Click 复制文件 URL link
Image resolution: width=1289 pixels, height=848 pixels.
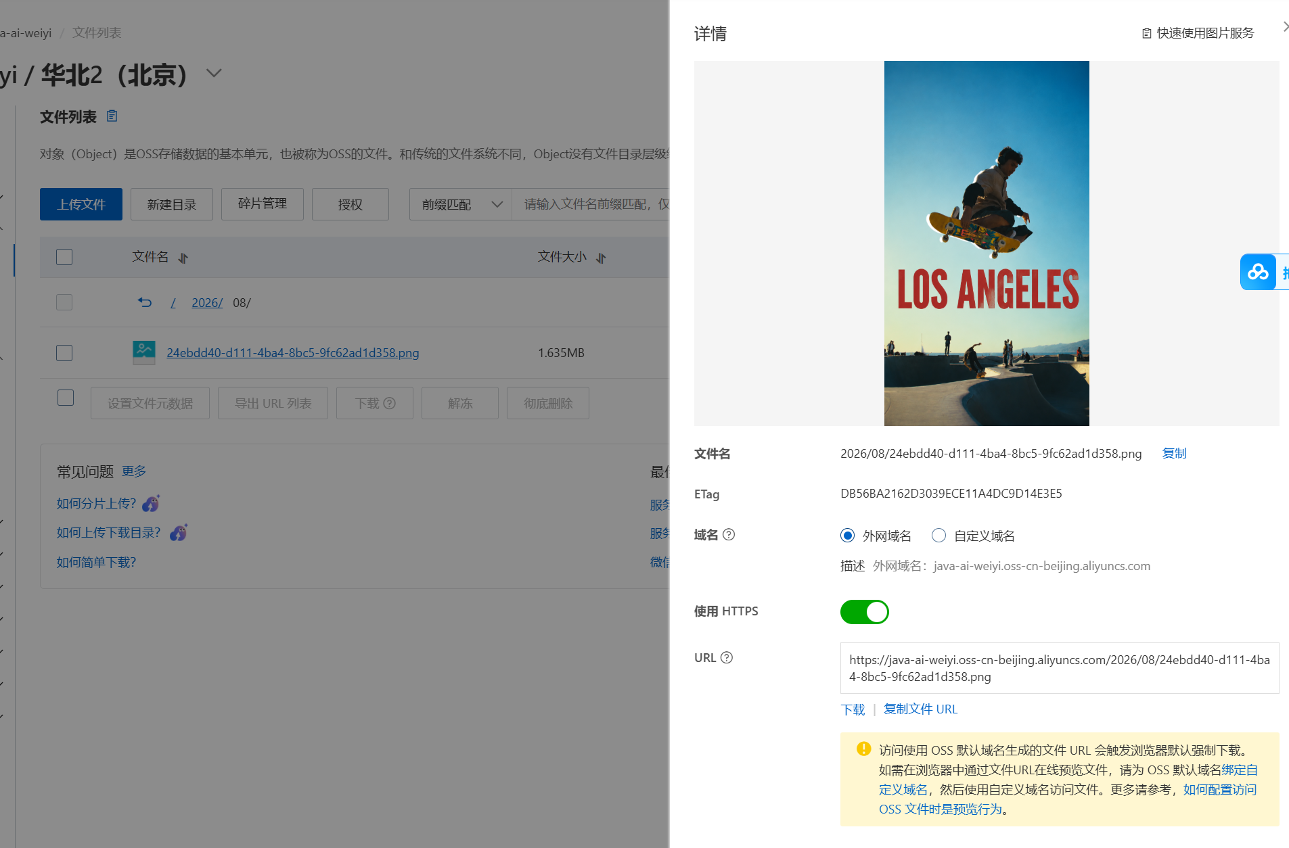[921, 709]
